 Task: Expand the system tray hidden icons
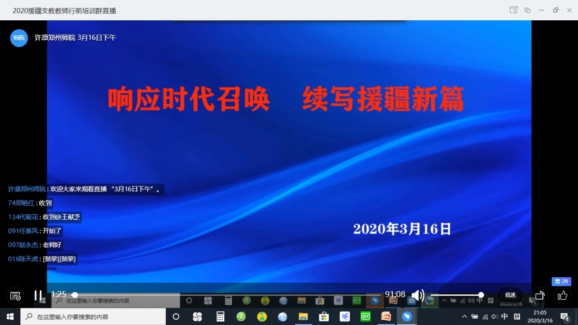click(464, 316)
